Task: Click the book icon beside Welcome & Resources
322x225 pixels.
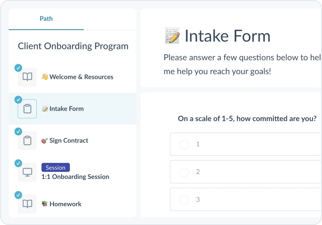Action: click(x=27, y=77)
